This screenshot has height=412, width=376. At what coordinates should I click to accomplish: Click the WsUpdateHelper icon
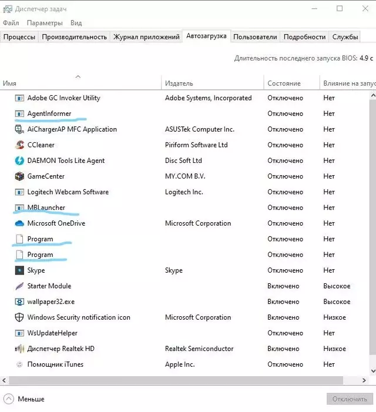click(19, 333)
